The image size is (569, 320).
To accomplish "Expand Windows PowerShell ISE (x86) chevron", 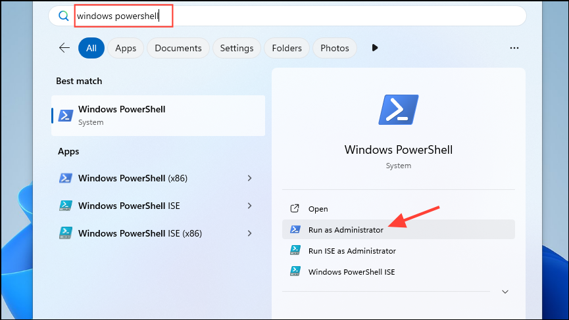I will coord(250,233).
